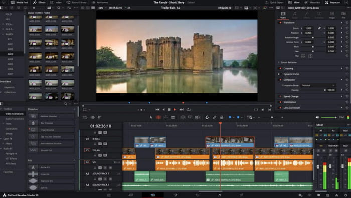
Task: Open Generators category in effects
Action: tap(12, 129)
